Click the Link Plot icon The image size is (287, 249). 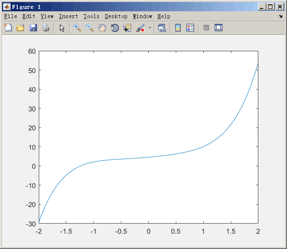pos(162,28)
